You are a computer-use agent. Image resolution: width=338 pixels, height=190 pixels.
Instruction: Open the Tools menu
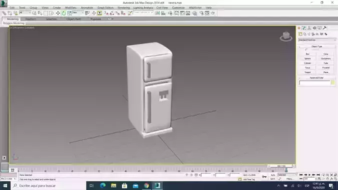pos(22,7)
